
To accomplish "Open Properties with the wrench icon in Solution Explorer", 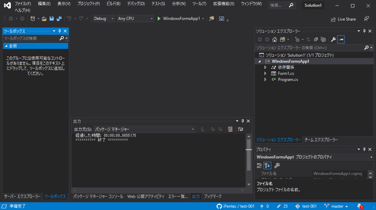I will (333, 40).
